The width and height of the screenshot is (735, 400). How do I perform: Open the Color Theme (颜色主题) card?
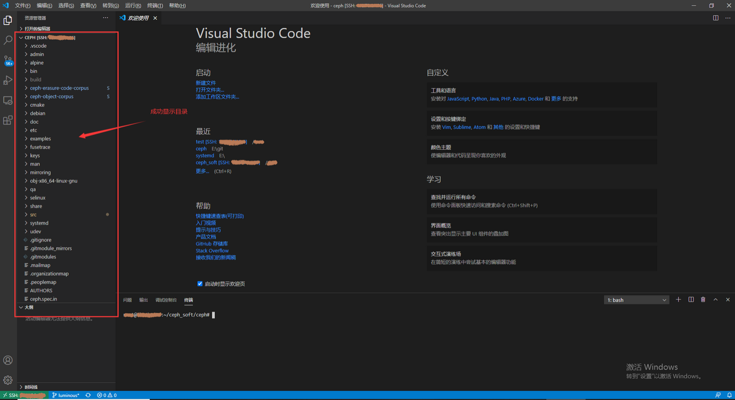[x=542, y=151]
